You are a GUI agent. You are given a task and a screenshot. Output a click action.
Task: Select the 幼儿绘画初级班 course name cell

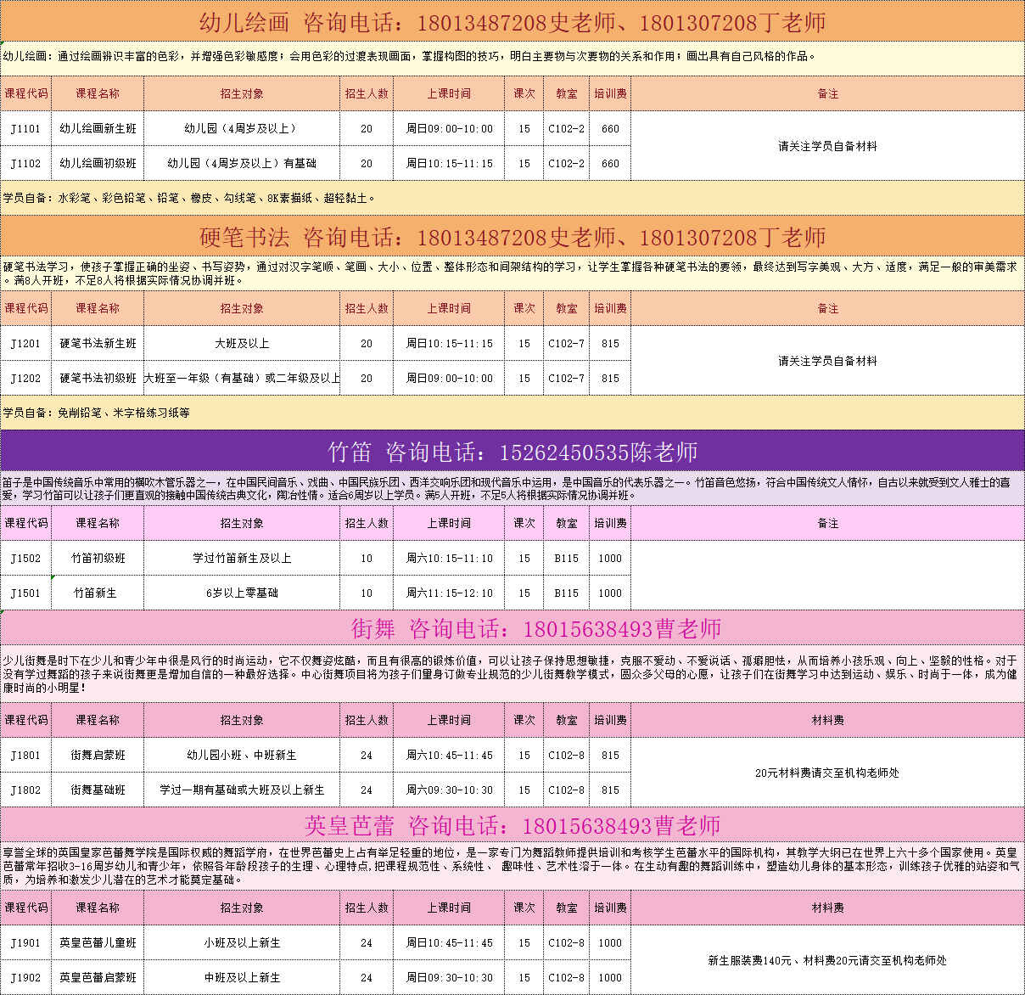pos(98,164)
